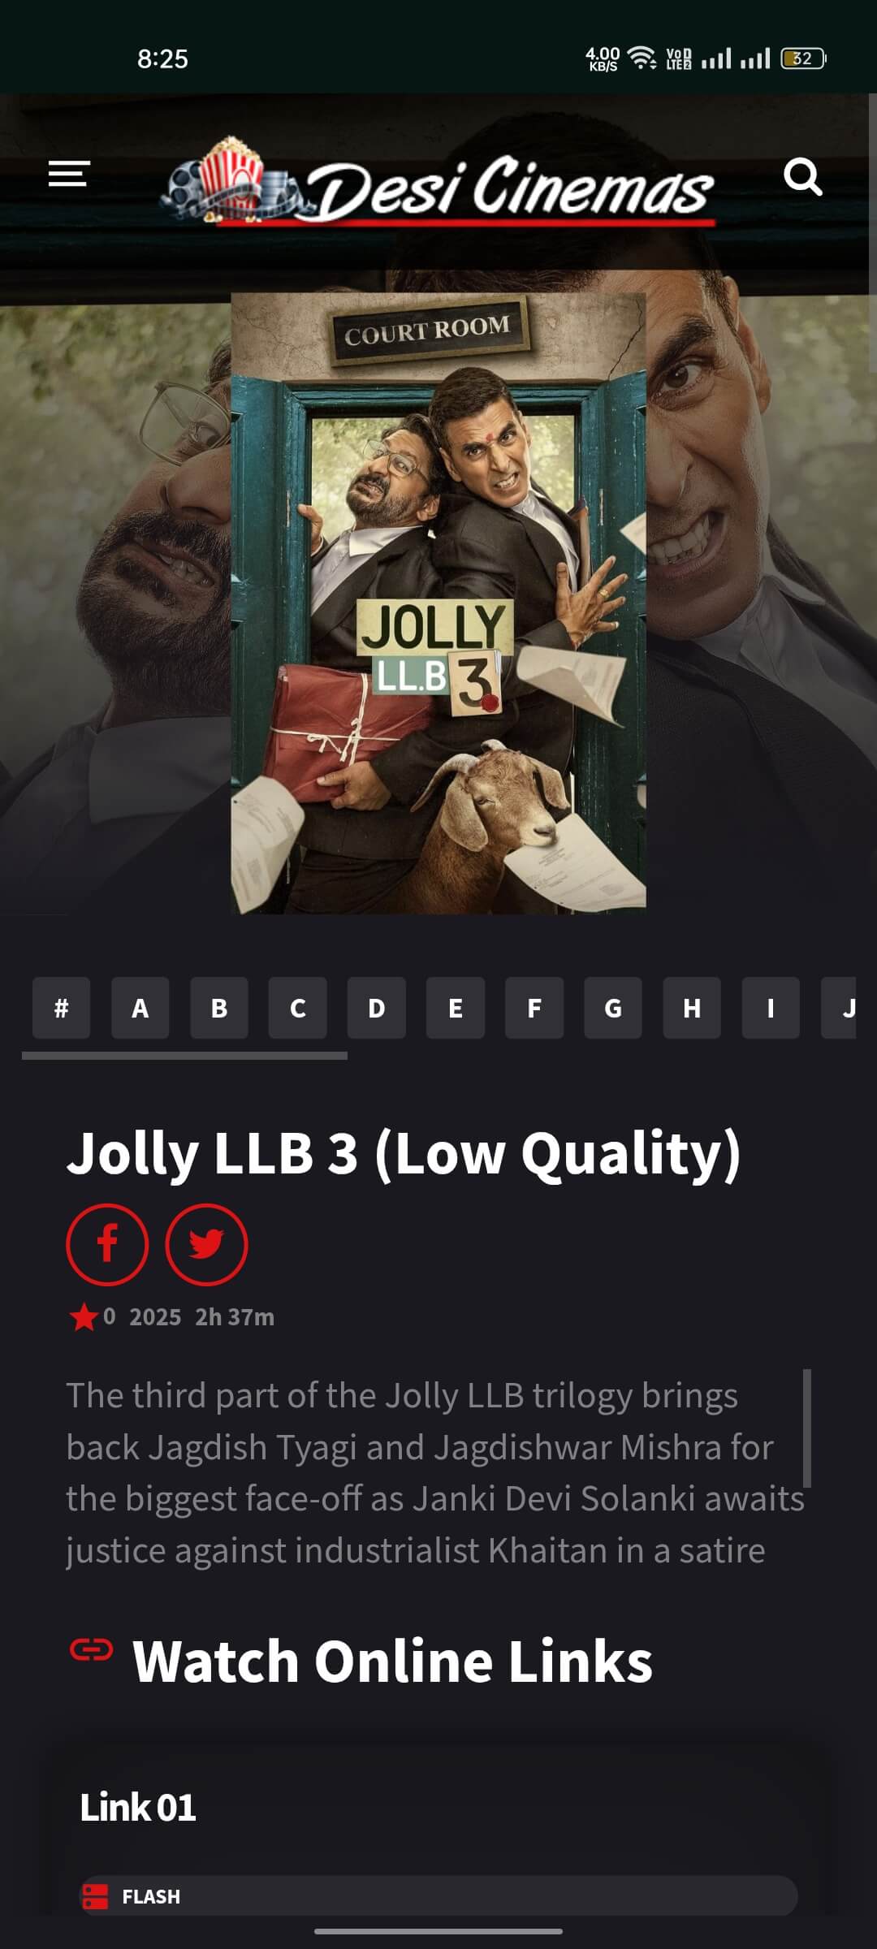Viewport: 877px width, 1949px height.
Task: Click the red star rating icon
Action: 84,1316
